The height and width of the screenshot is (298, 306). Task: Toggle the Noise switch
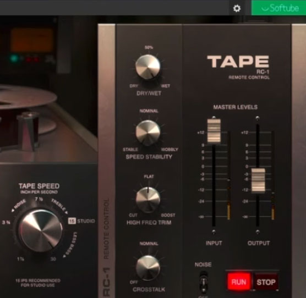(203, 282)
